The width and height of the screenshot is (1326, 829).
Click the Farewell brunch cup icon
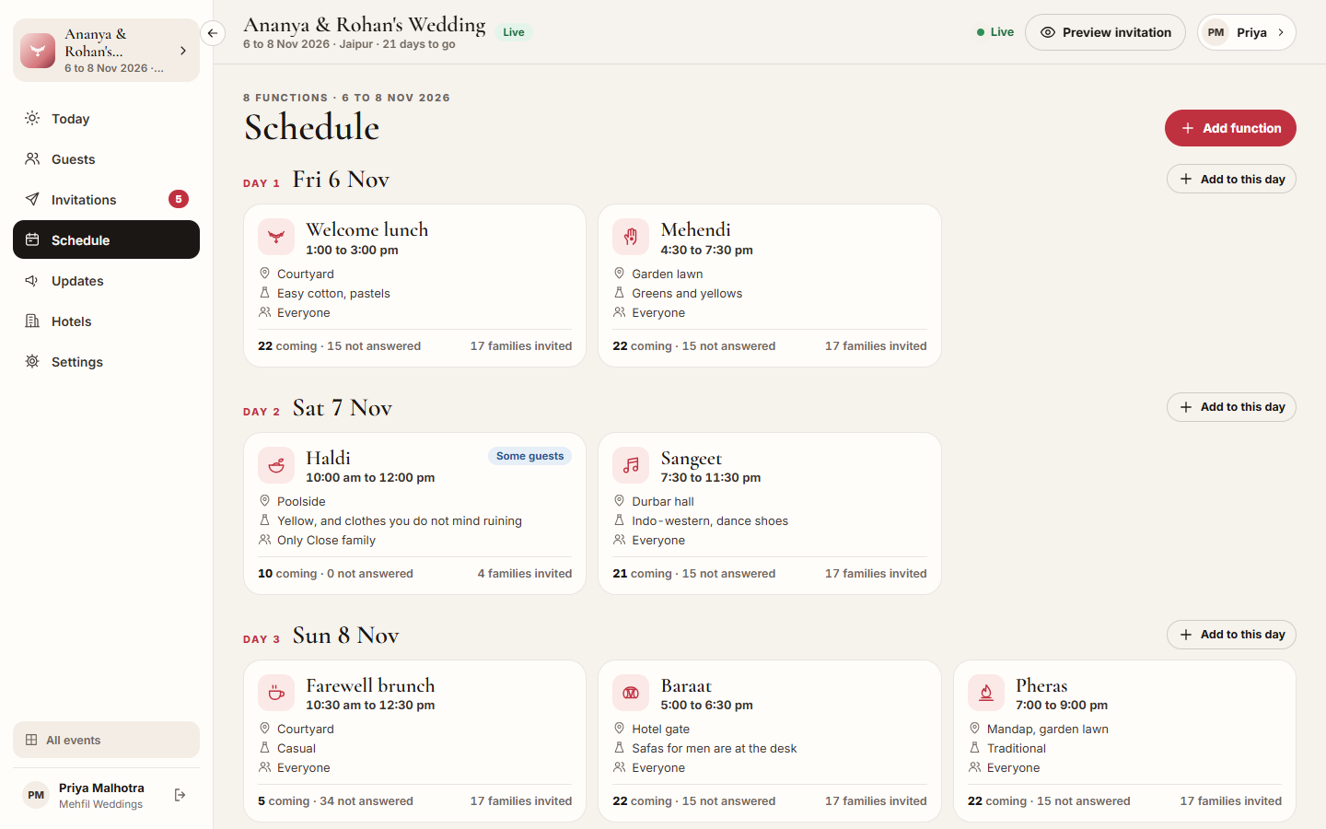[x=276, y=693]
